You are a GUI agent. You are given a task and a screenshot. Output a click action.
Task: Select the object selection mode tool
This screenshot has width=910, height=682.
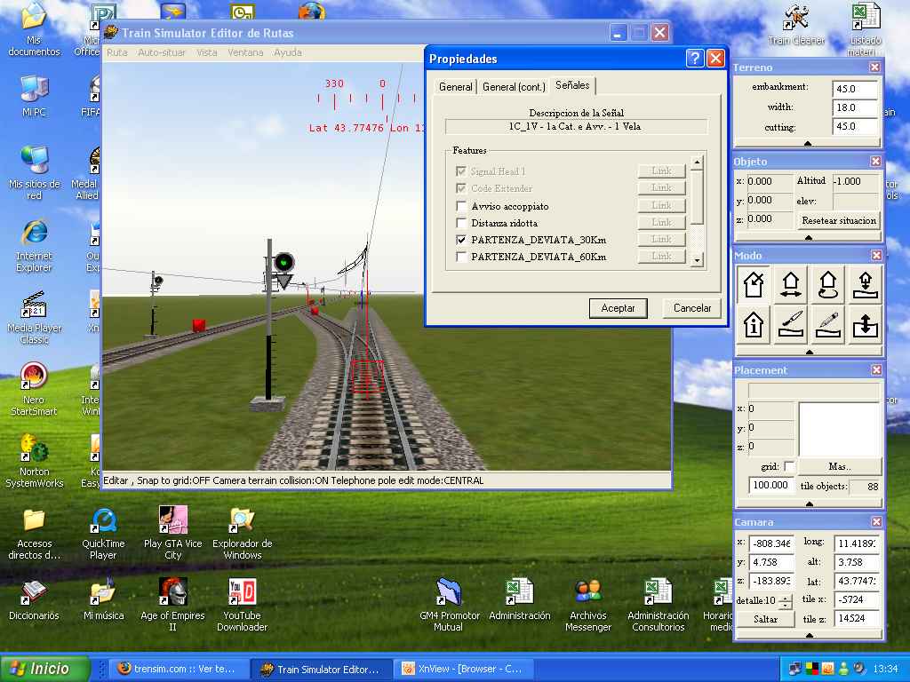pos(754,284)
